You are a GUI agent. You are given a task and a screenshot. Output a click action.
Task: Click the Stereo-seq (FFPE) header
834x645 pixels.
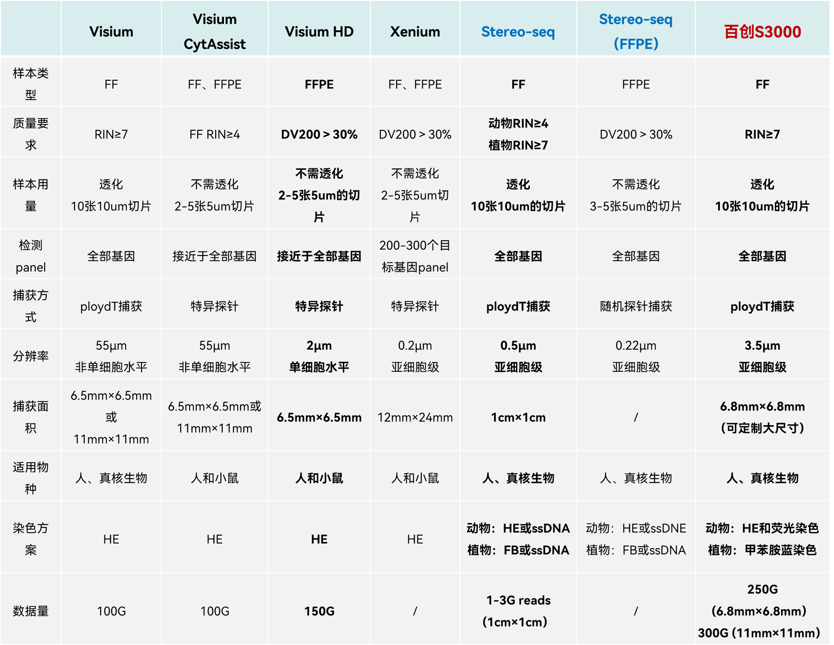[x=635, y=32]
